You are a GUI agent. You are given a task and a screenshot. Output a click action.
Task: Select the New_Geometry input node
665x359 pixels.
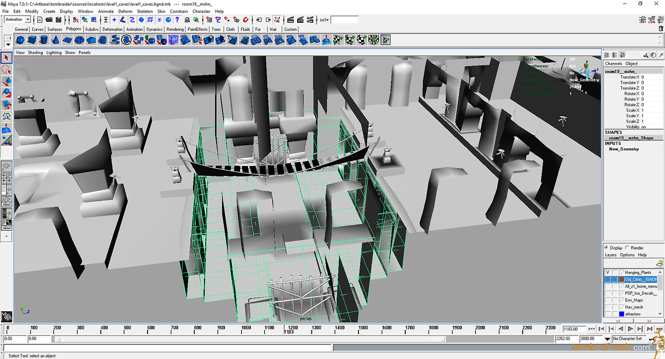624,149
